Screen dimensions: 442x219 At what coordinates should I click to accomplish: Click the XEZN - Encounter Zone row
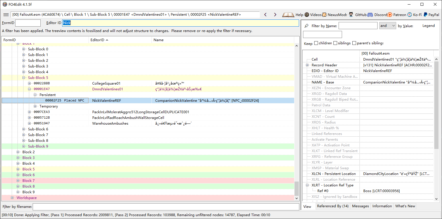[368, 88]
